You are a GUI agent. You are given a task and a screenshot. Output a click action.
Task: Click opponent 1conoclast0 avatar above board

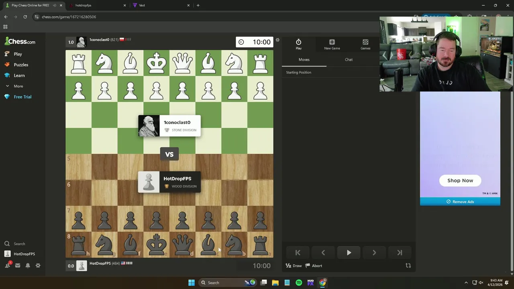point(82,42)
